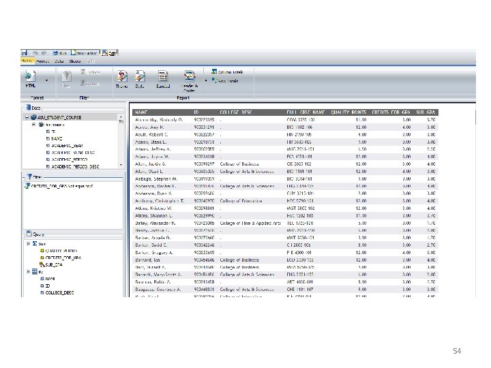Collapse the By query node

[28, 272]
